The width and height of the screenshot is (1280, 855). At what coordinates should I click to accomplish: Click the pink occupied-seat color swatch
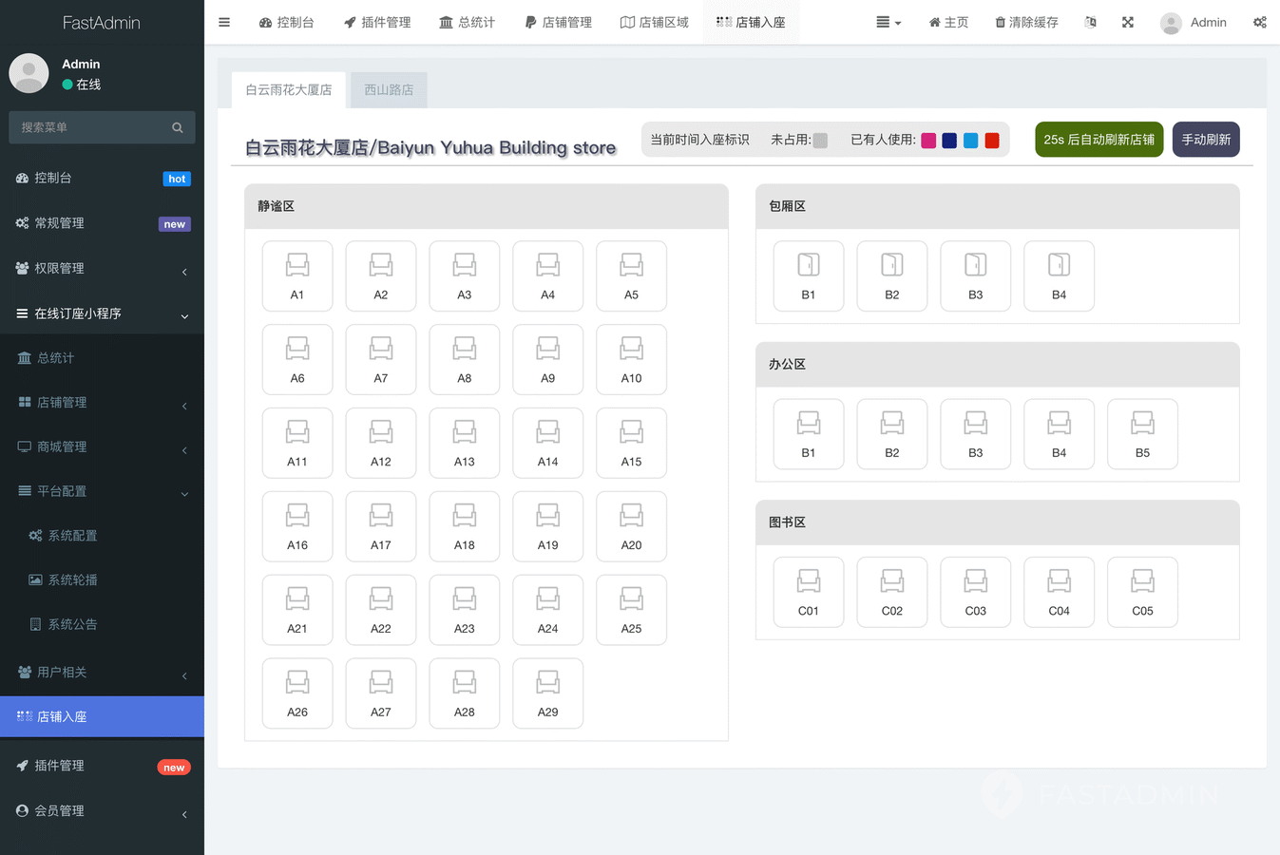pyautogui.click(x=928, y=141)
